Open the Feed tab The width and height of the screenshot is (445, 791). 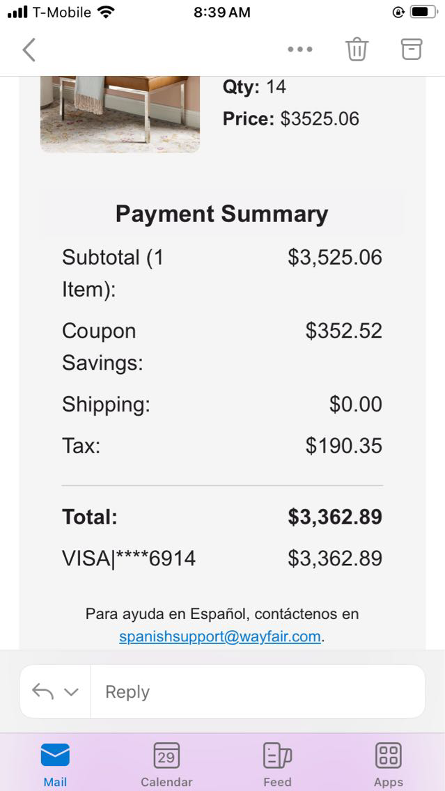click(277, 762)
